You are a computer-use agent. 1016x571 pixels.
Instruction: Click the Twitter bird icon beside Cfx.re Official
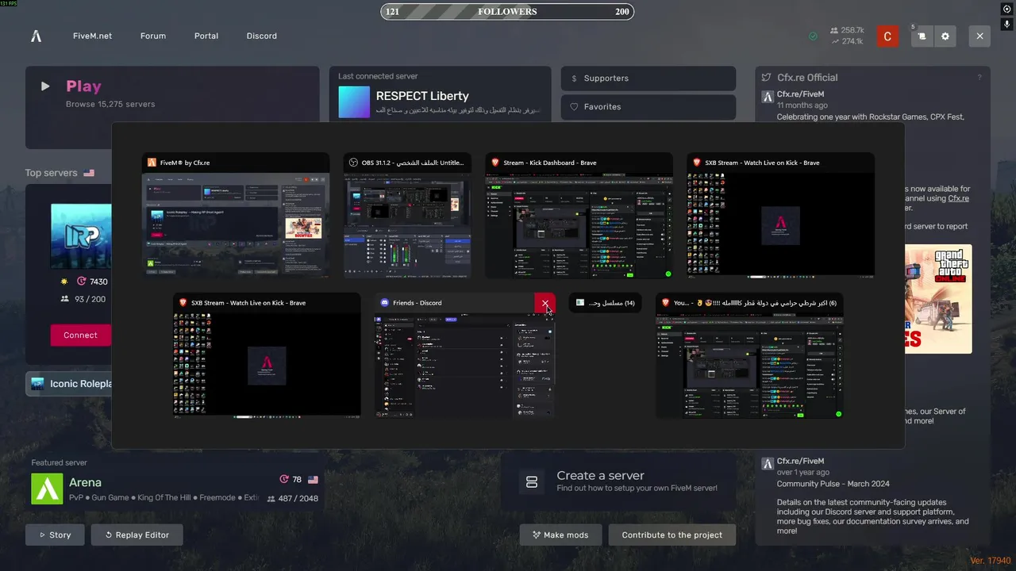click(x=767, y=78)
